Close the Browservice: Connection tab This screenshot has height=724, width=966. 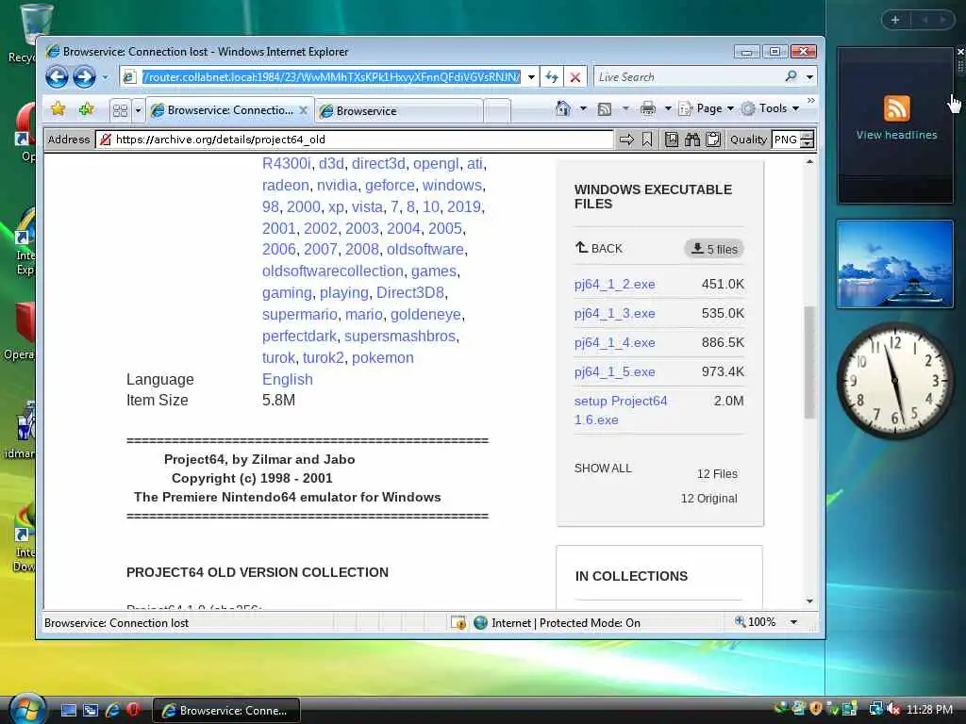click(303, 110)
